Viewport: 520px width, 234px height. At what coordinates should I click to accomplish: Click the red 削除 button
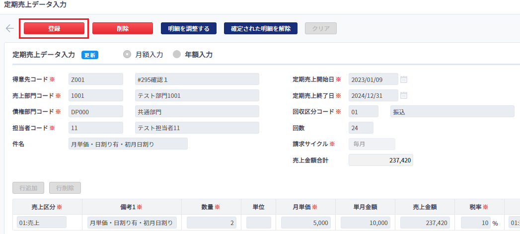point(122,28)
